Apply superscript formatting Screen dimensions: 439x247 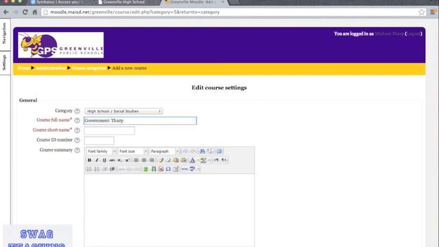pos(127,160)
